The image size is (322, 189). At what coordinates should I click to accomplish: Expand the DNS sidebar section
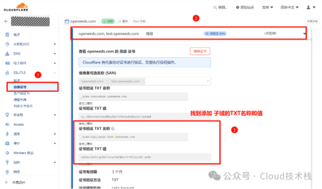55,54
